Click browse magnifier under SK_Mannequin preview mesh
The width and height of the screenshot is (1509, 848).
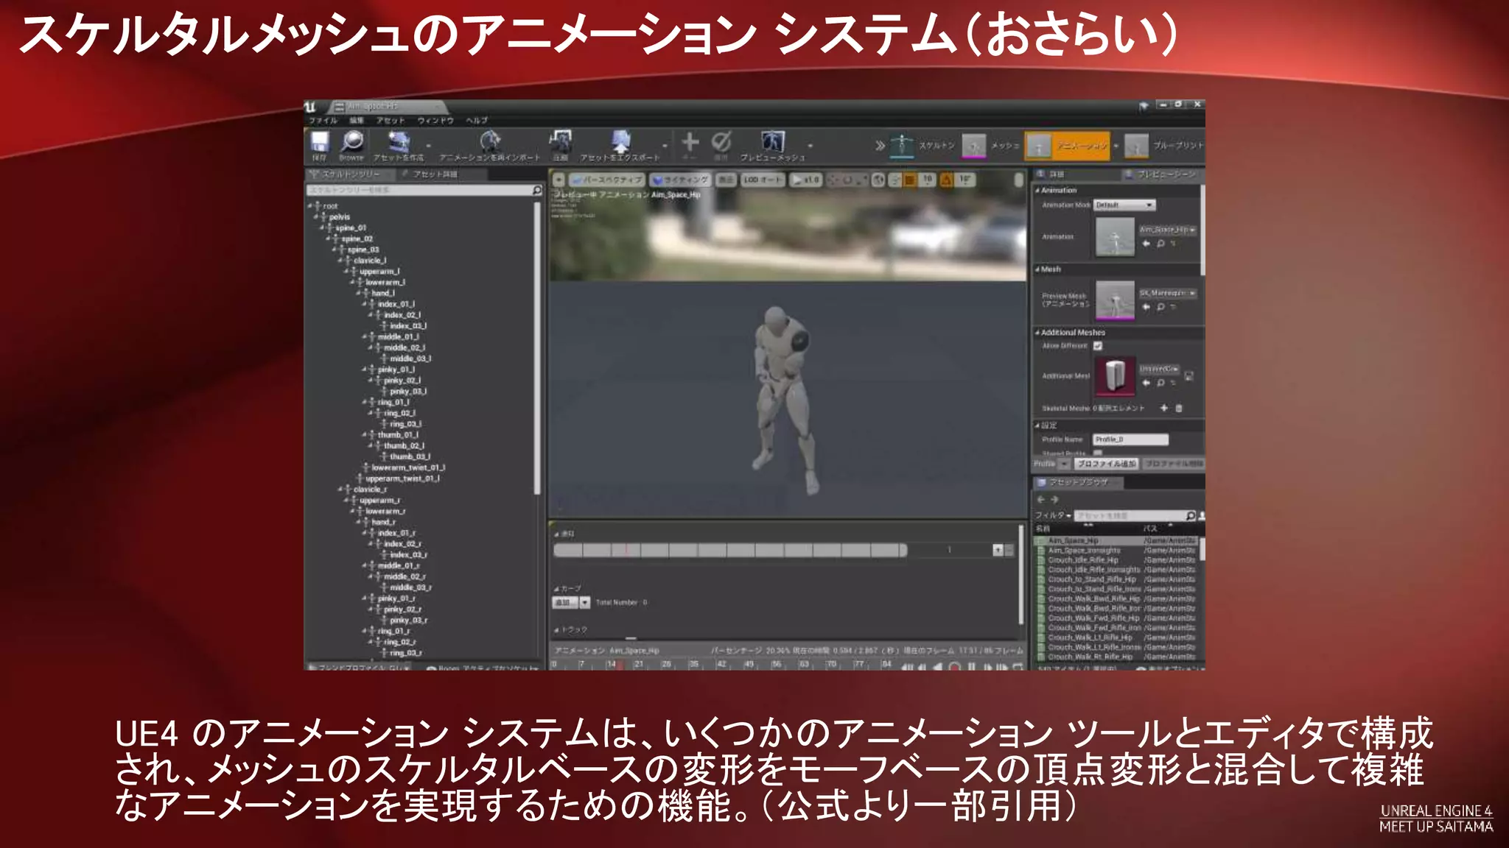point(1160,307)
